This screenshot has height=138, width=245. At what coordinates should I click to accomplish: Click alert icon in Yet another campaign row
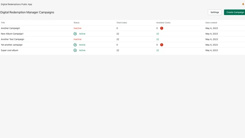(162, 45)
